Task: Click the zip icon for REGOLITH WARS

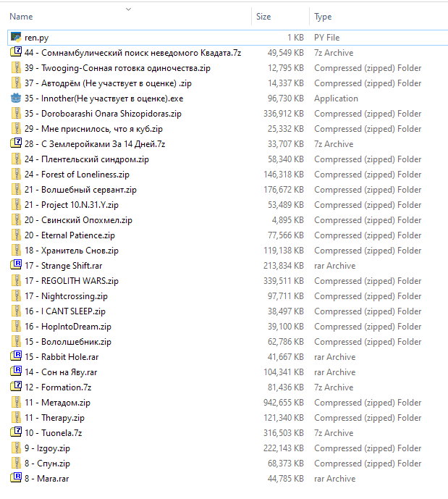Action: [16, 281]
